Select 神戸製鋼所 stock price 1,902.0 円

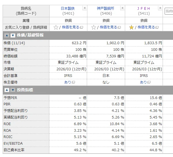[x=115, y=43]
